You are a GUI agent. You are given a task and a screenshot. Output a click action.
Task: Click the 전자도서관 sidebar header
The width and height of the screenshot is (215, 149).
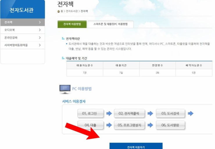pyautogui.click(x=22, y=10)
